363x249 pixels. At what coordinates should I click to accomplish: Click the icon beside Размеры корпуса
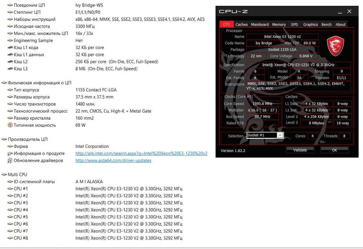[10, 97]
